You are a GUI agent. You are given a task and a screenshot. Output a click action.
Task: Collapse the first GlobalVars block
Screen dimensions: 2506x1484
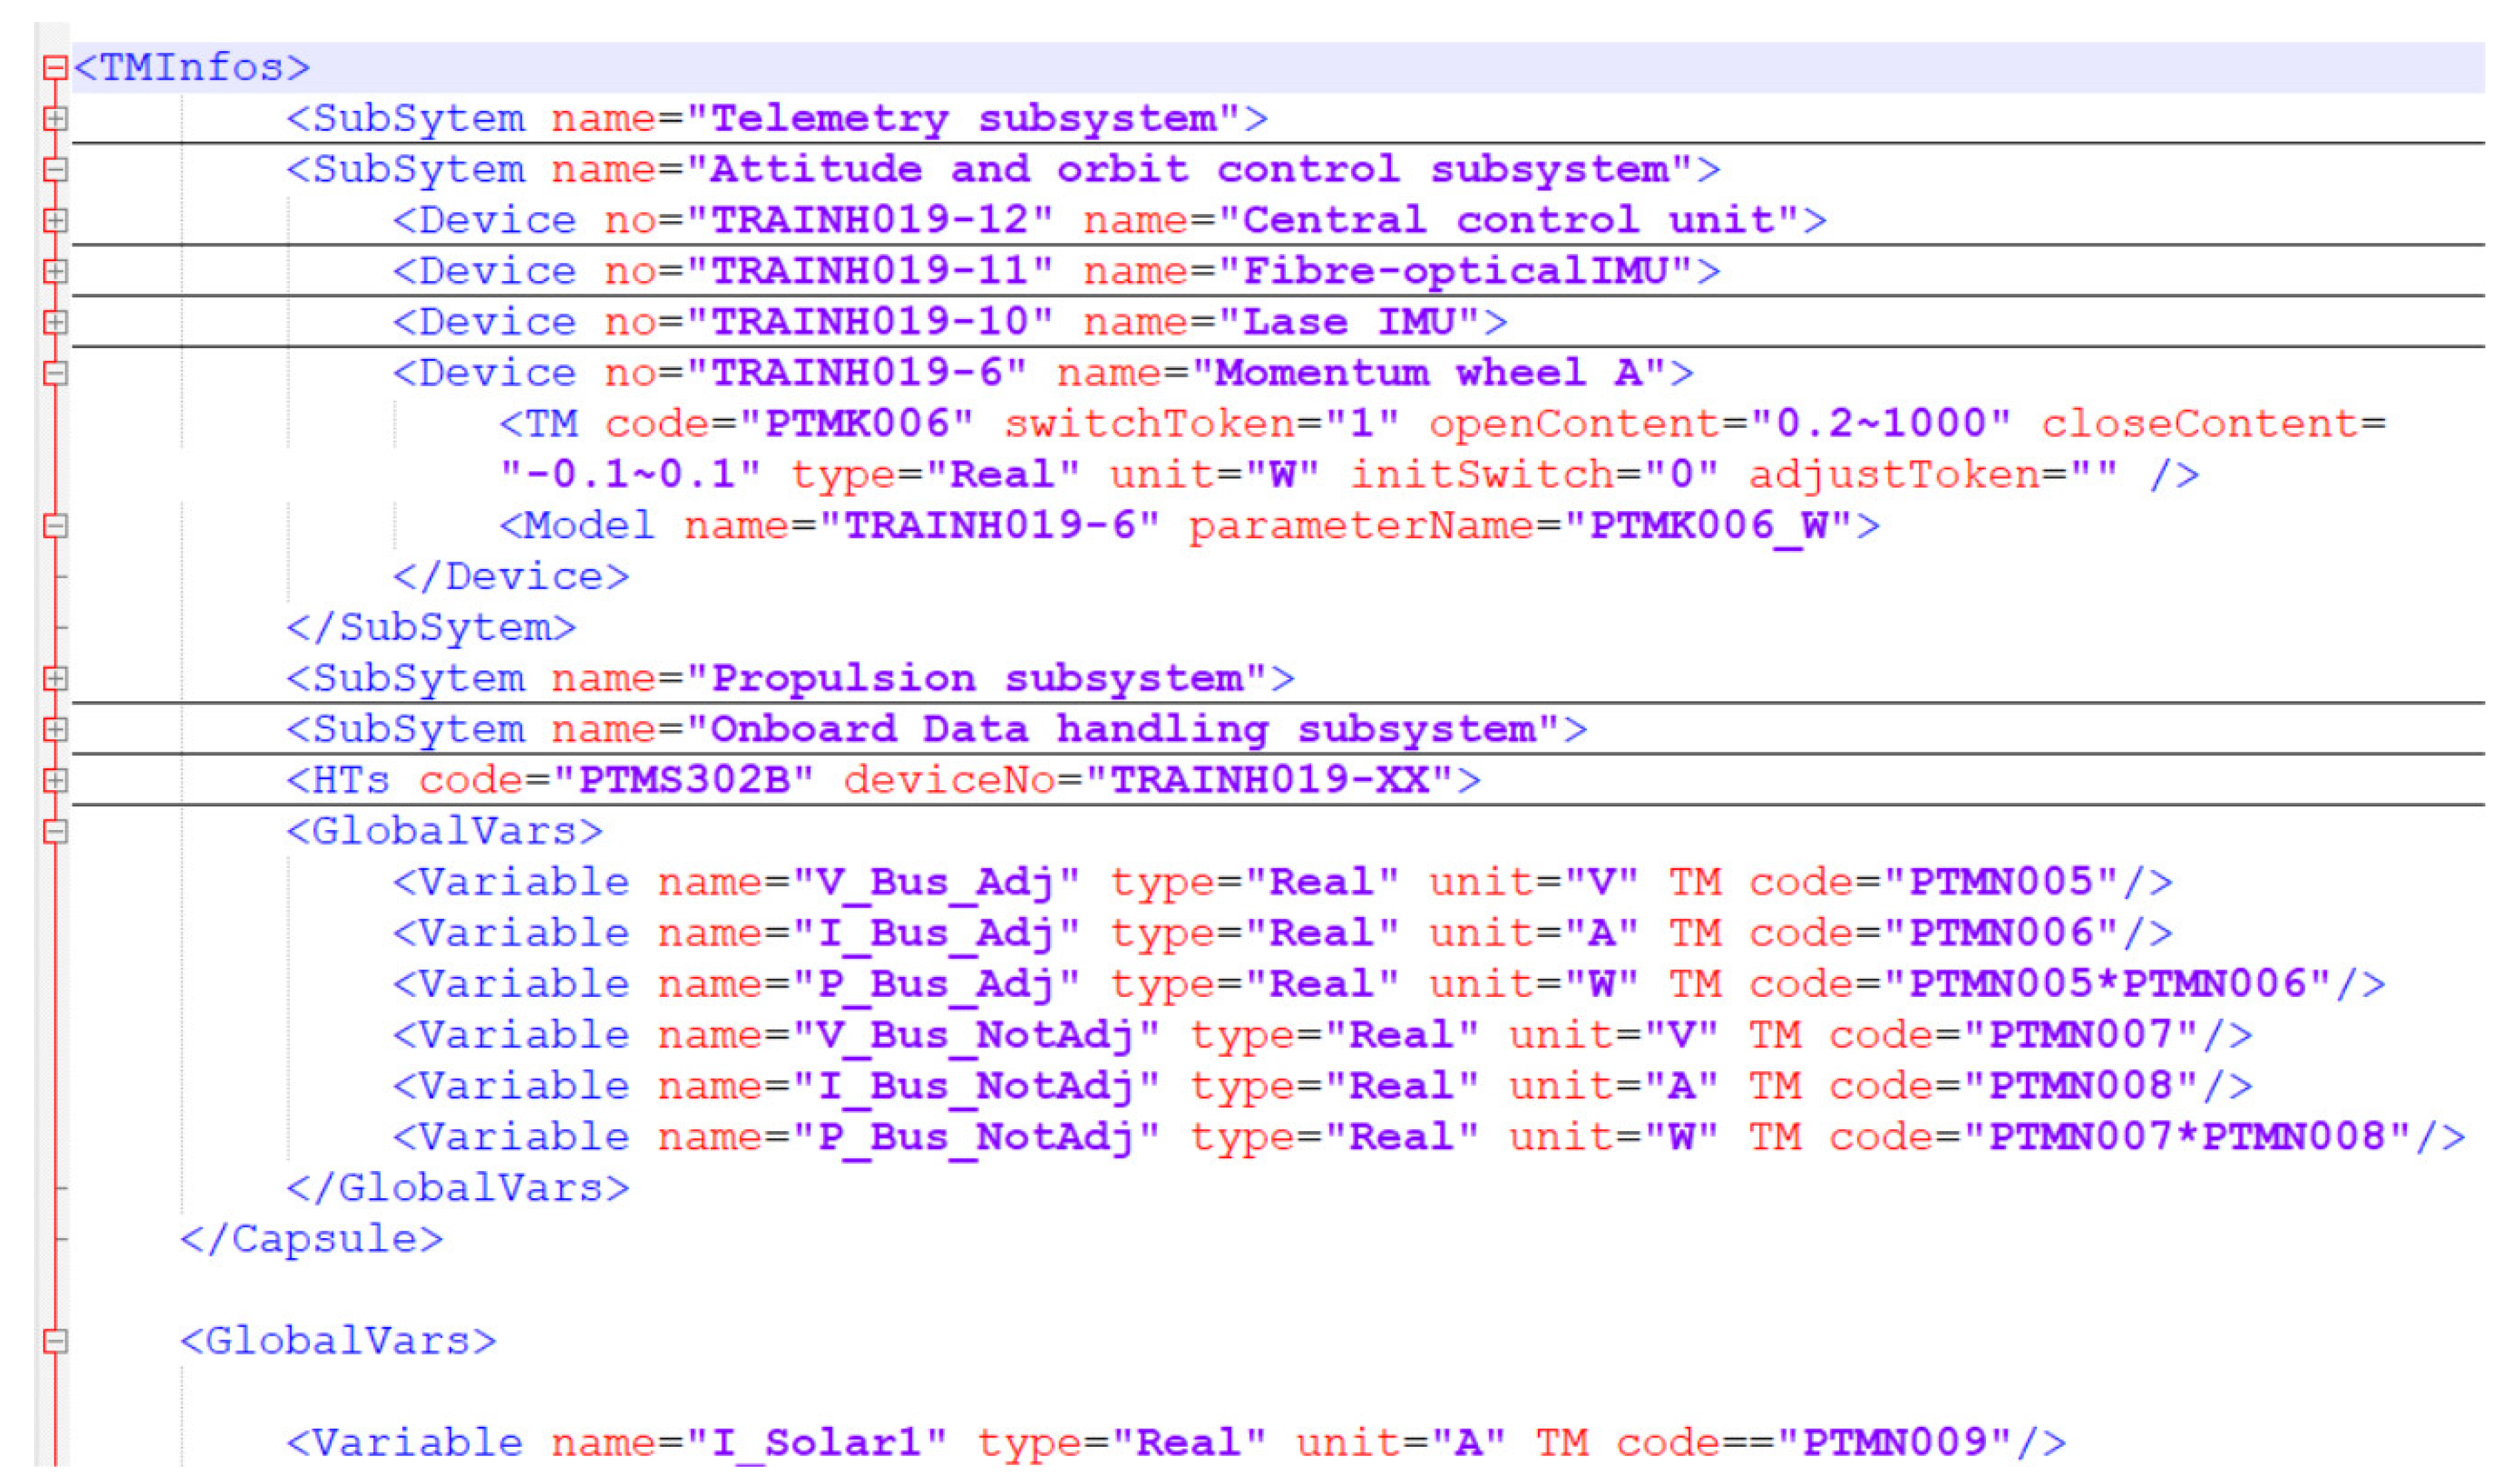point(55,832)
